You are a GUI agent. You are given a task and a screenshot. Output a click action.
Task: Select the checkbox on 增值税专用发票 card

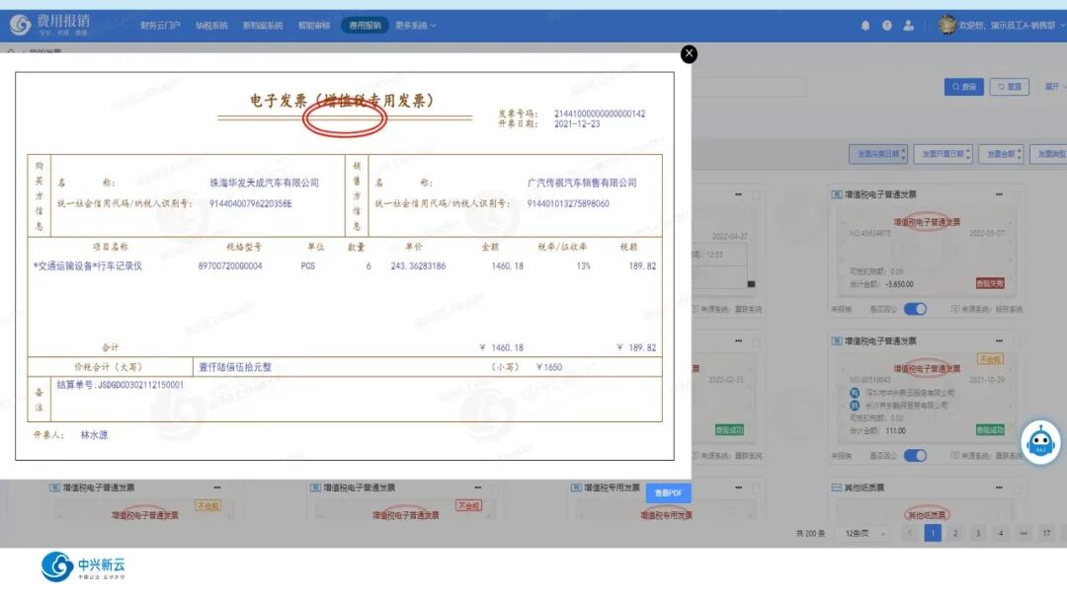(x=757, y=487)
